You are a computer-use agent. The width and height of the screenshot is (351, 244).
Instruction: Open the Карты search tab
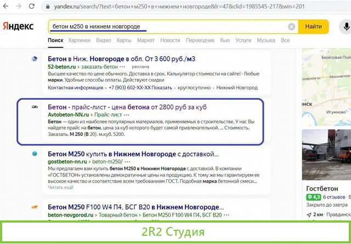(124, 41)
